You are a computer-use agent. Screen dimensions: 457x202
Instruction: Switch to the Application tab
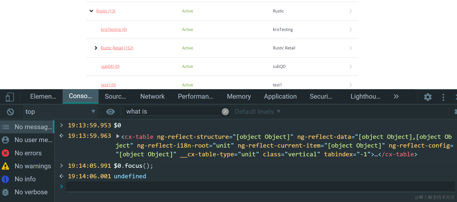pos(280,97)
